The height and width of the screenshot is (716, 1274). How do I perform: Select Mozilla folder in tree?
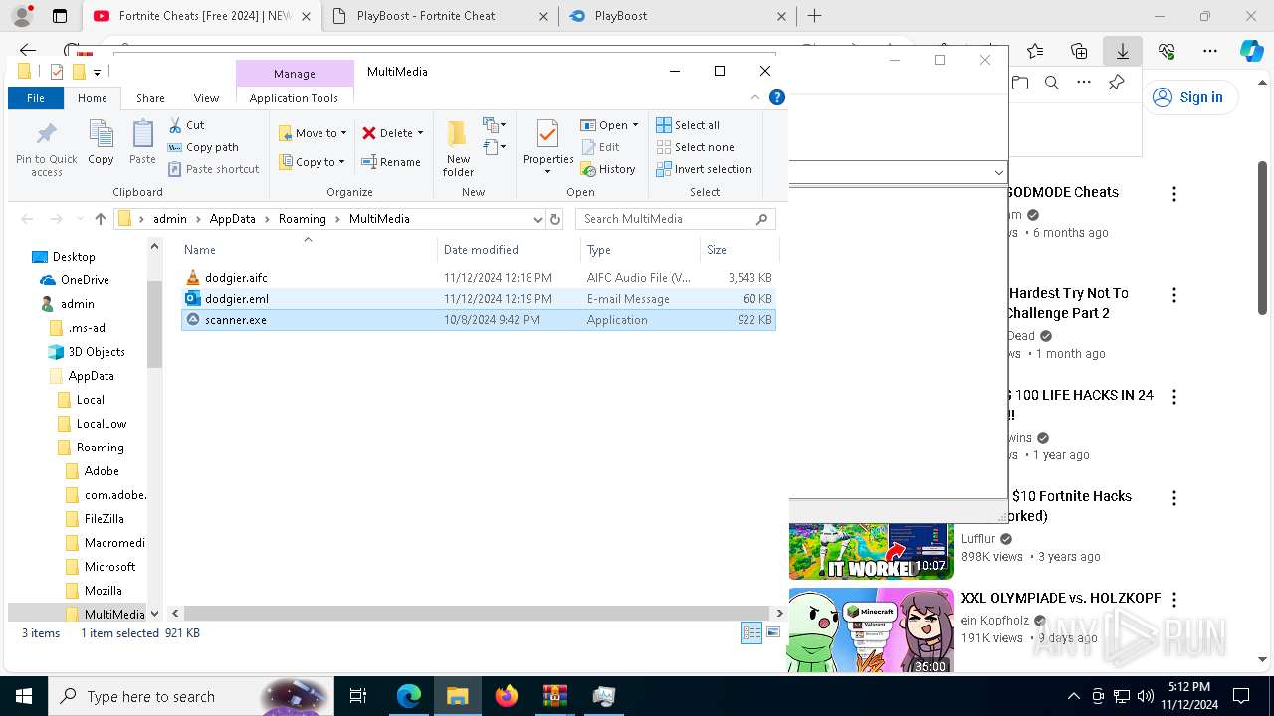(x=103, y=591)
